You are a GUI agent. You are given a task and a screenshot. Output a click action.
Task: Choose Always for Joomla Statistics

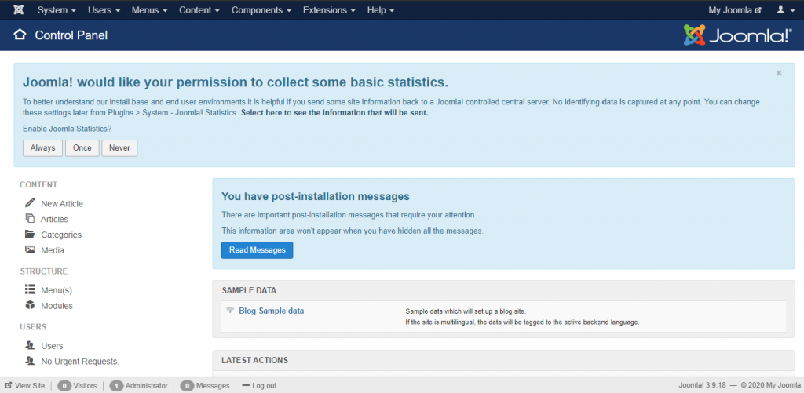[x=42, y=148]
